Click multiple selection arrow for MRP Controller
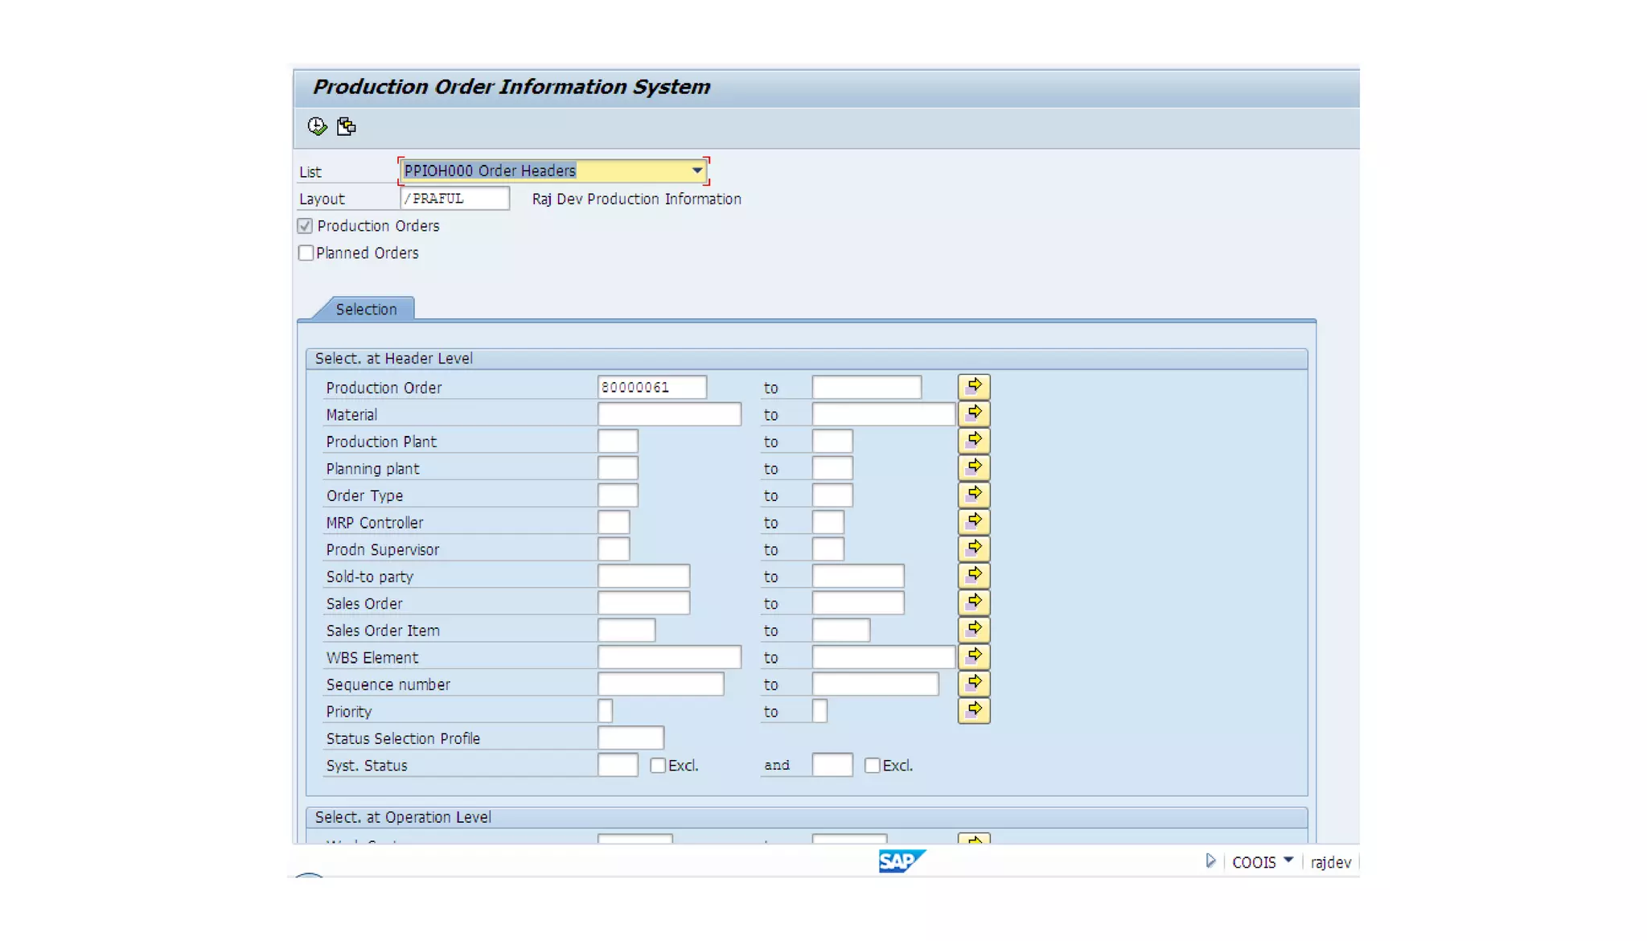The width and height of the screenshot is (1647, 941). point(973,522)
